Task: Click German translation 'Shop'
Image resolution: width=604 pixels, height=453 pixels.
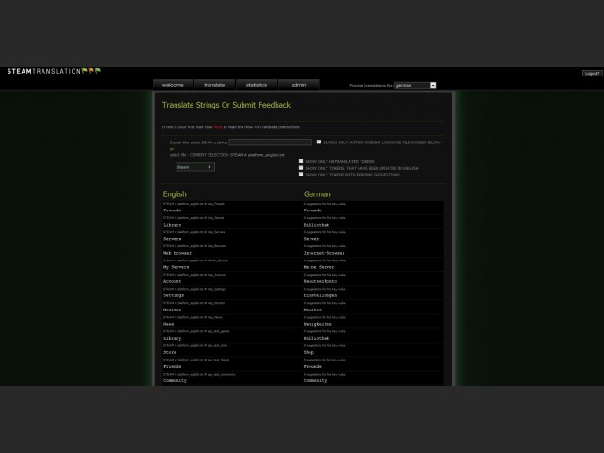Action: (x=309, y=352)
